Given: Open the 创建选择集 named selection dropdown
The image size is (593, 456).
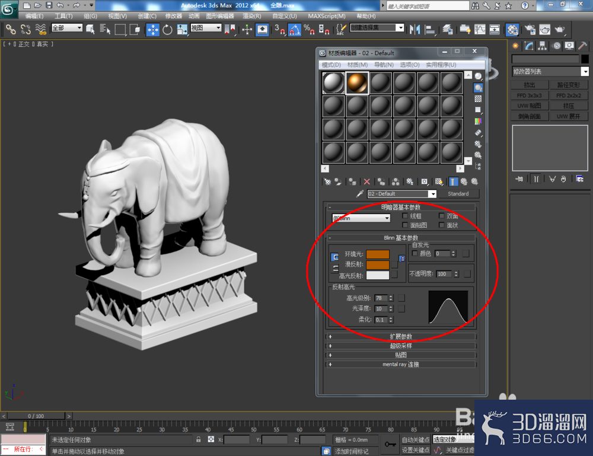Looking at the screenshot, I should [x=377, y=28].
